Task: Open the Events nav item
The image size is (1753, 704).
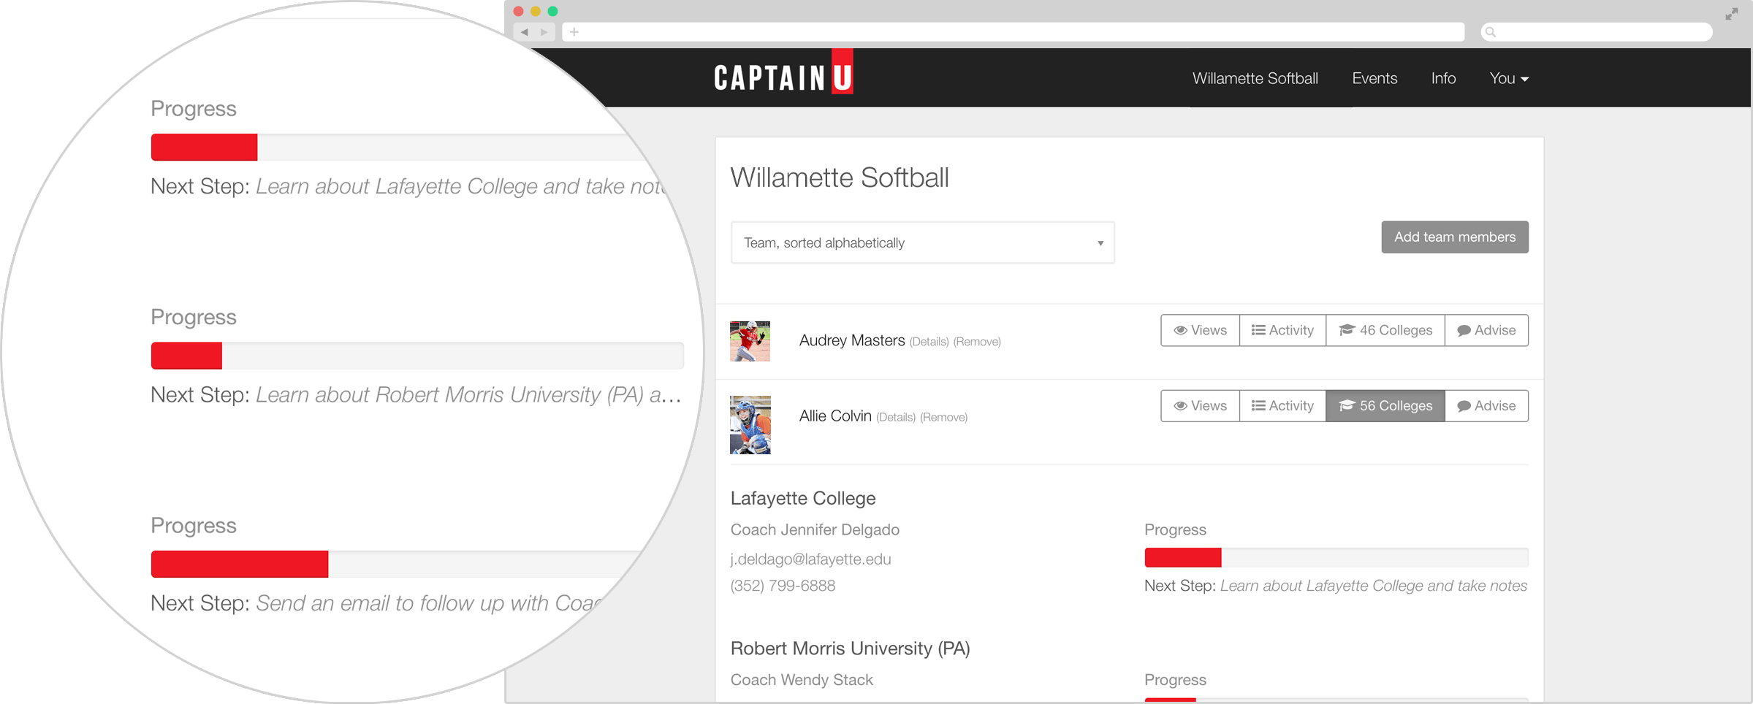Action: [x=1374, y=78]
